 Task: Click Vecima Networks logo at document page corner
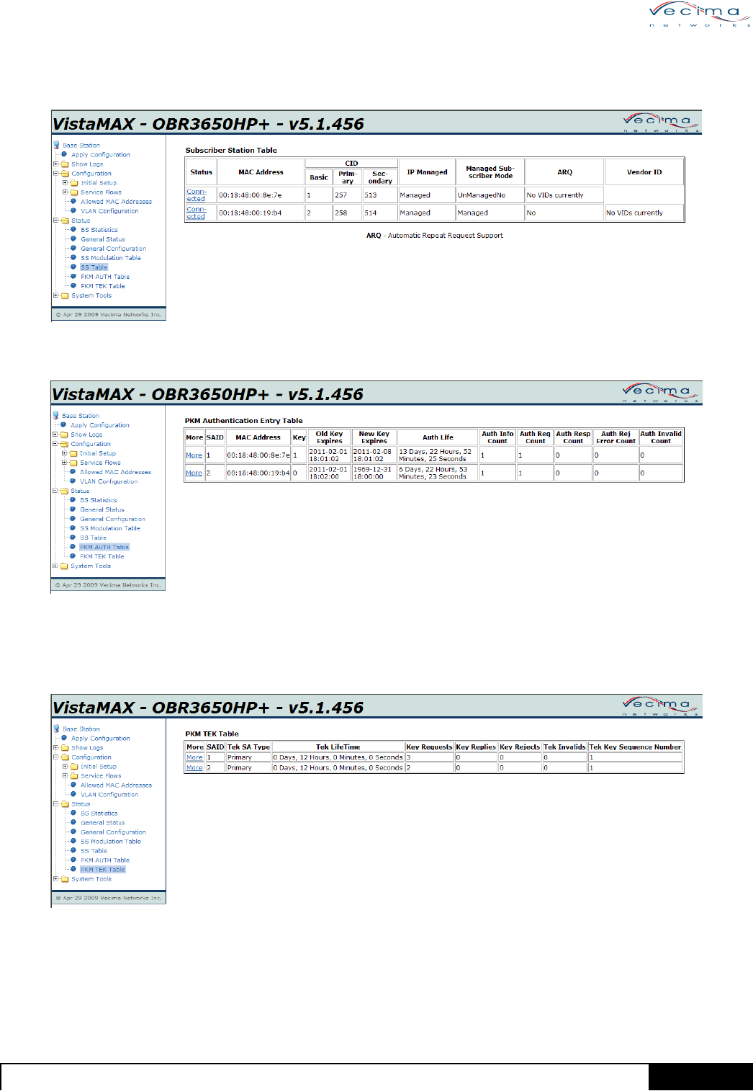point(699,14)
